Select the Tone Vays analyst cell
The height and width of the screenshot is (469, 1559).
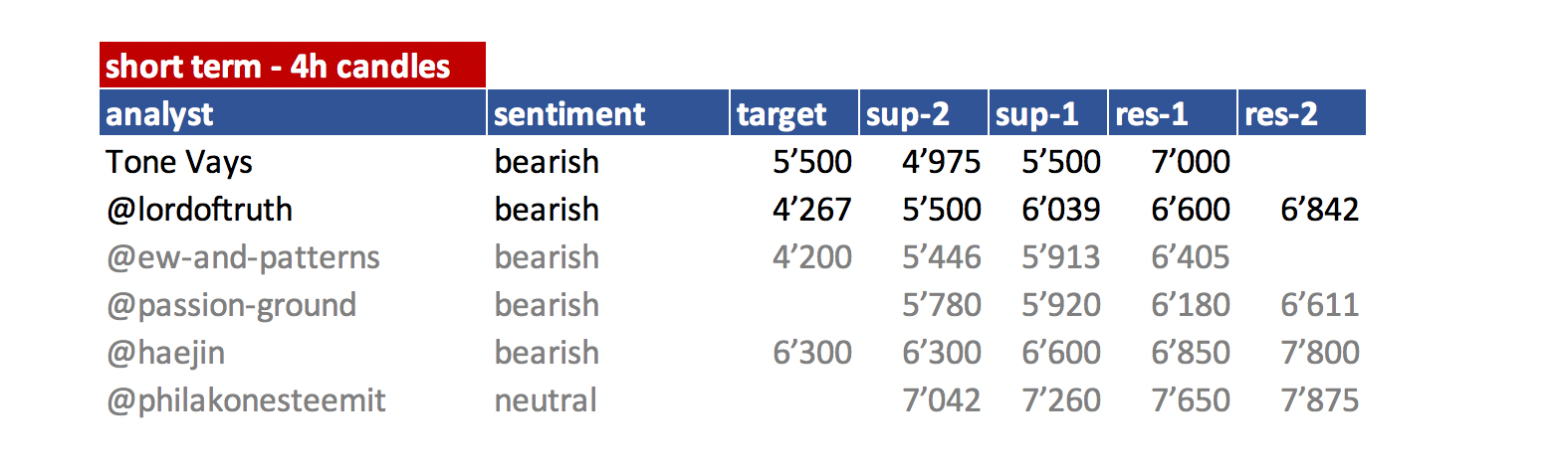click(x=179, y=161)
